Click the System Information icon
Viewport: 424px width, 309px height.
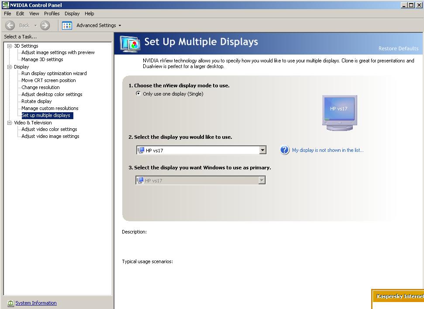coord(10,303)
